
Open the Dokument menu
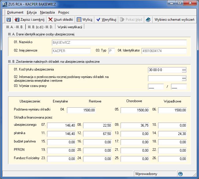click(x=15, y=12)
